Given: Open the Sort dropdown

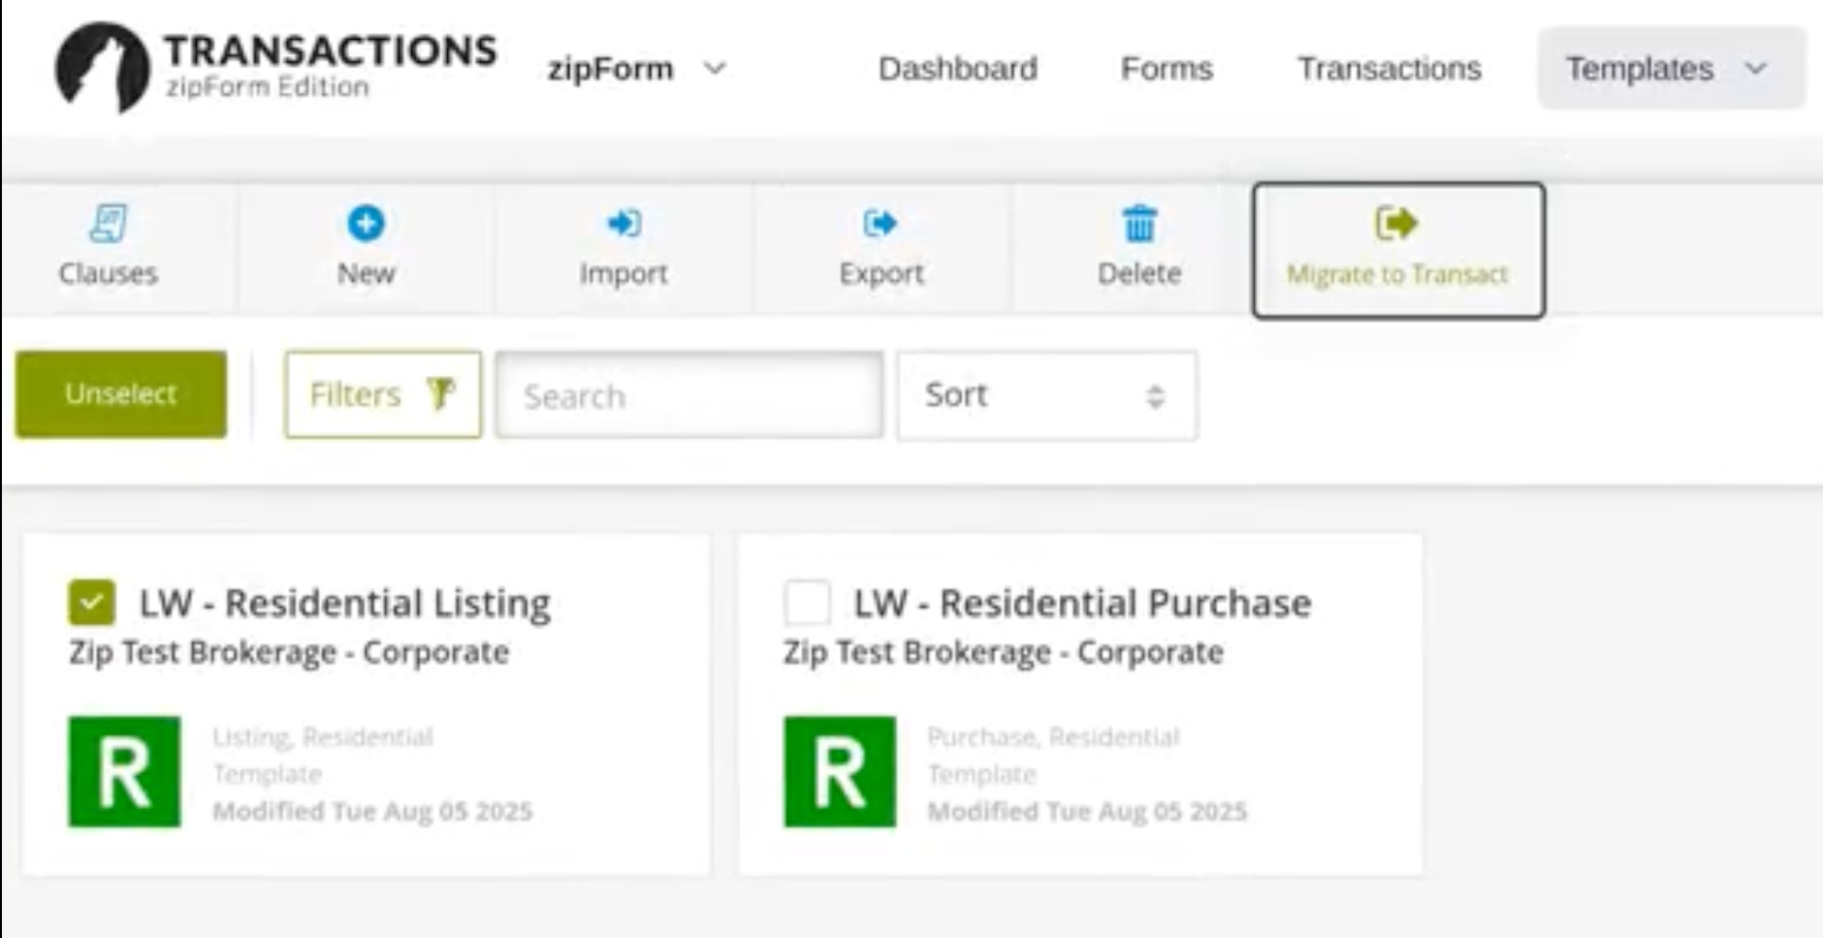Looking at the screenshot, I should 1047,395.
